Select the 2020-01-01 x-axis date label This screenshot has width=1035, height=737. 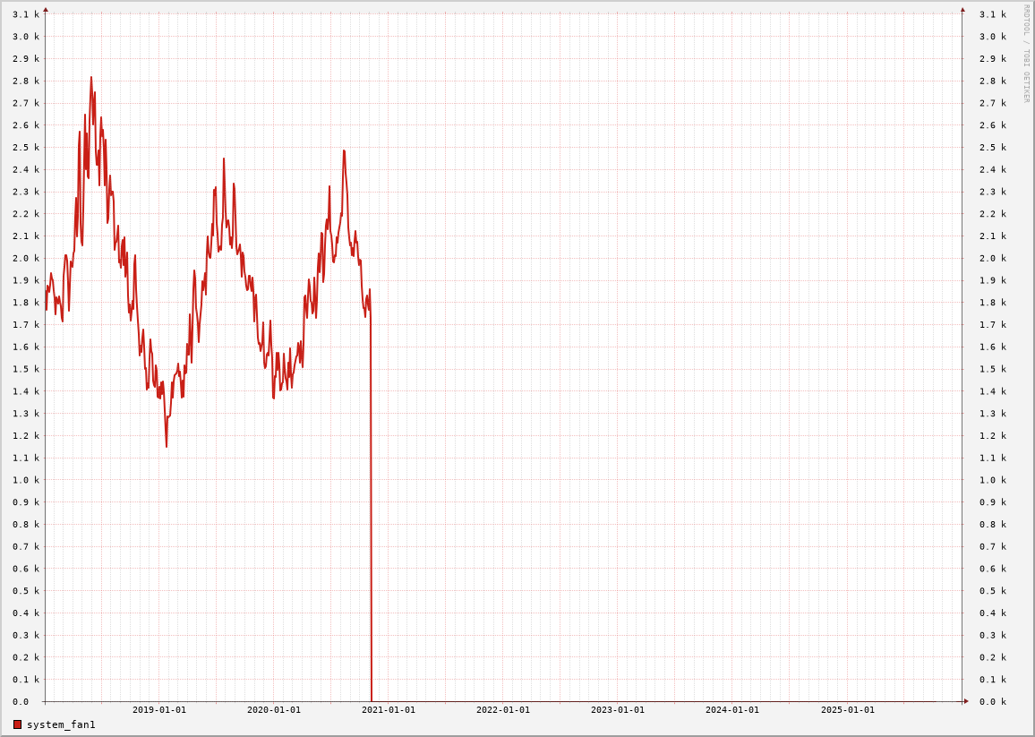(274, 710)
